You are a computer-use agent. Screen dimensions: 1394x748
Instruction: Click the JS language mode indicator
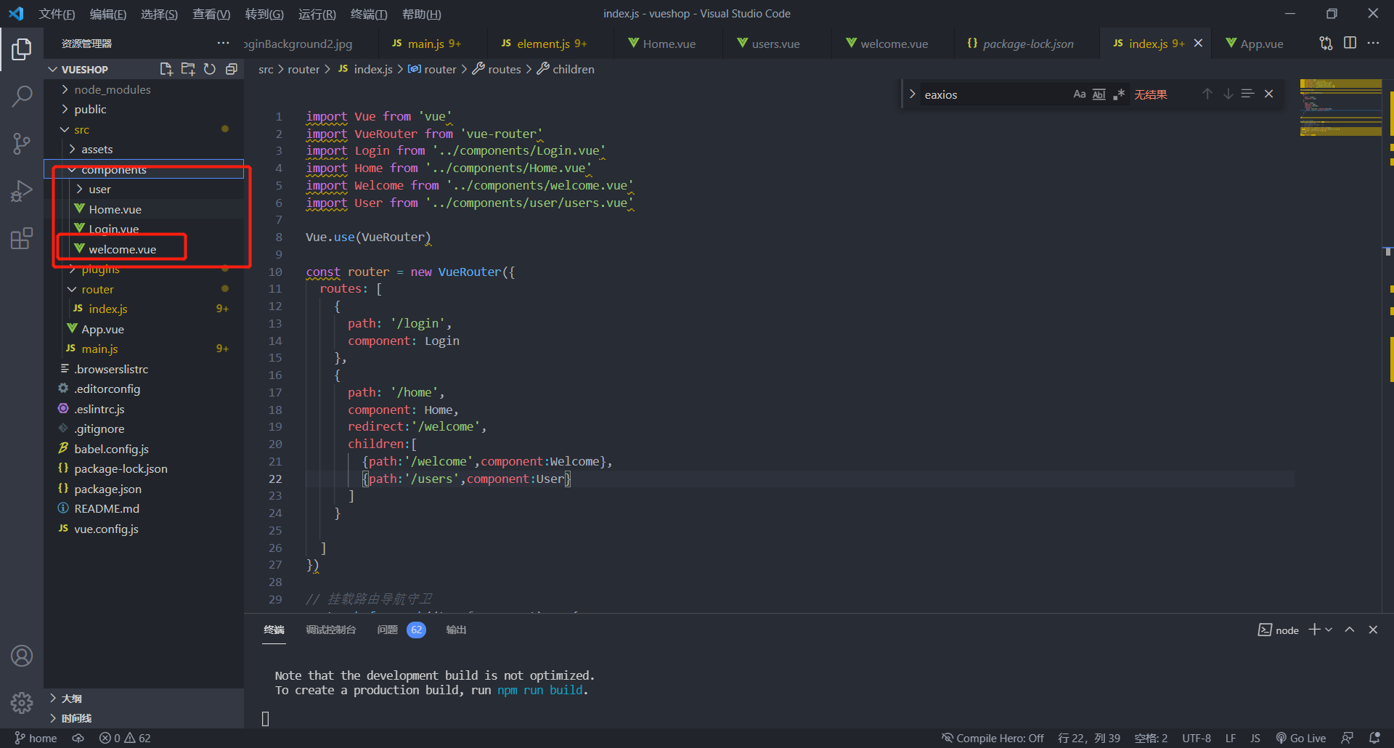(1255, 738)
